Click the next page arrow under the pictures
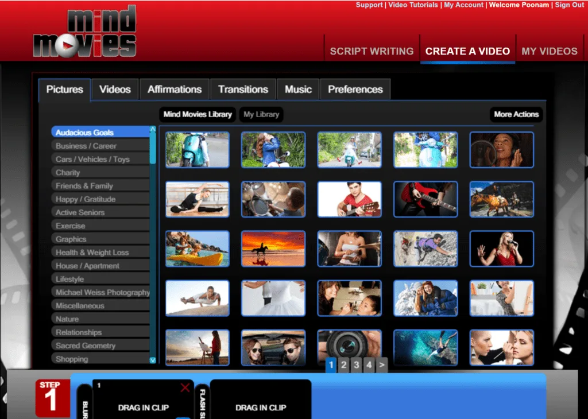 [381, 364]
